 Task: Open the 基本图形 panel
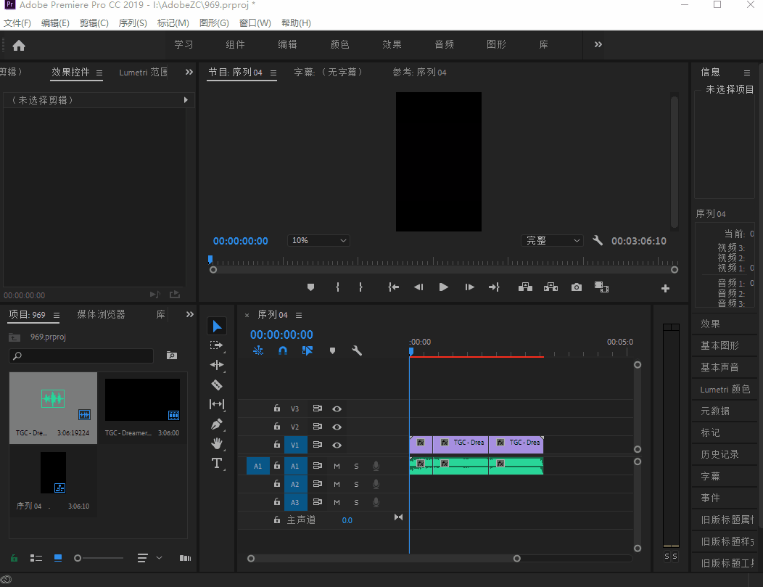pyautogui.click(x=719, y=345)
